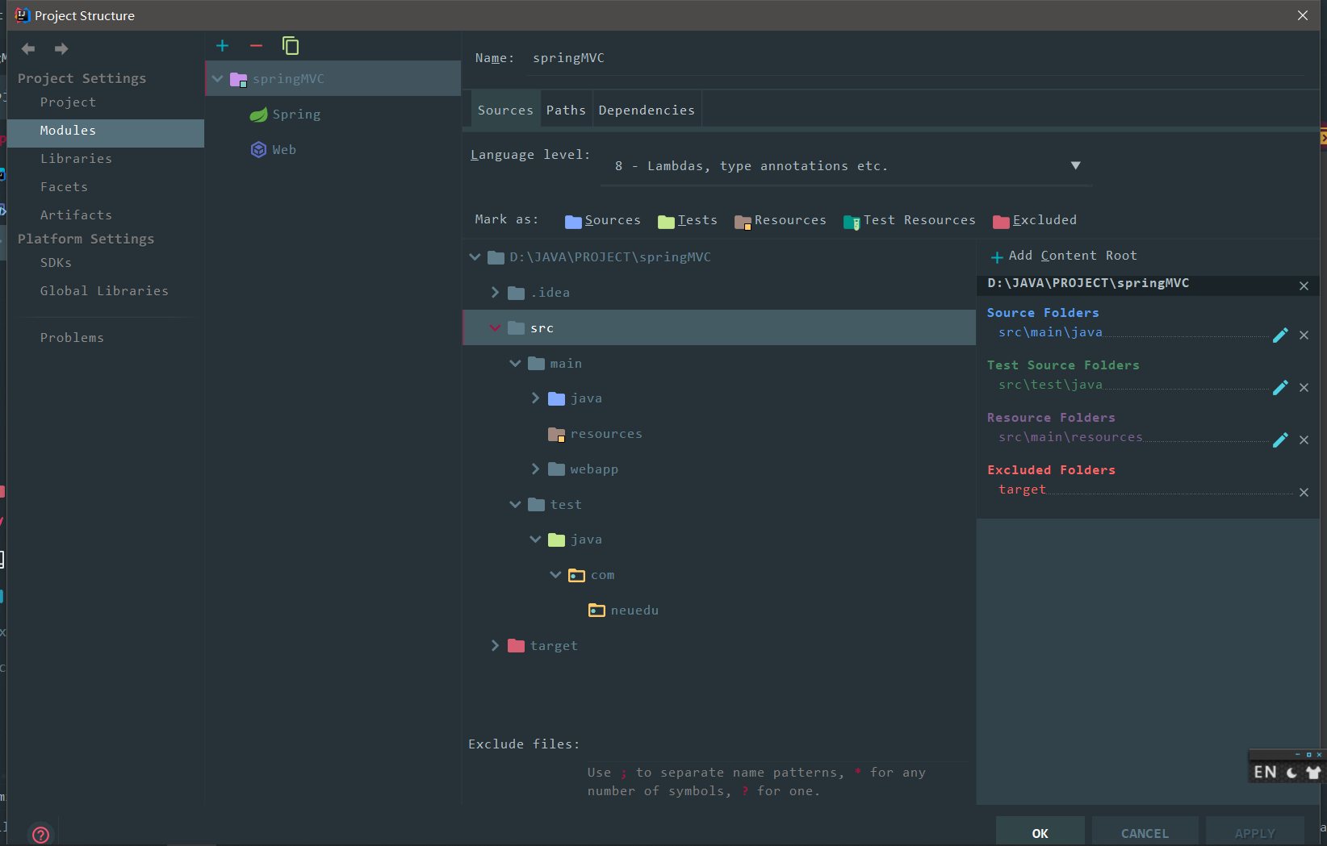The width and height of the screenshot is (1327, 846).
Task: Click the OK button
Action: (1040, 833)
